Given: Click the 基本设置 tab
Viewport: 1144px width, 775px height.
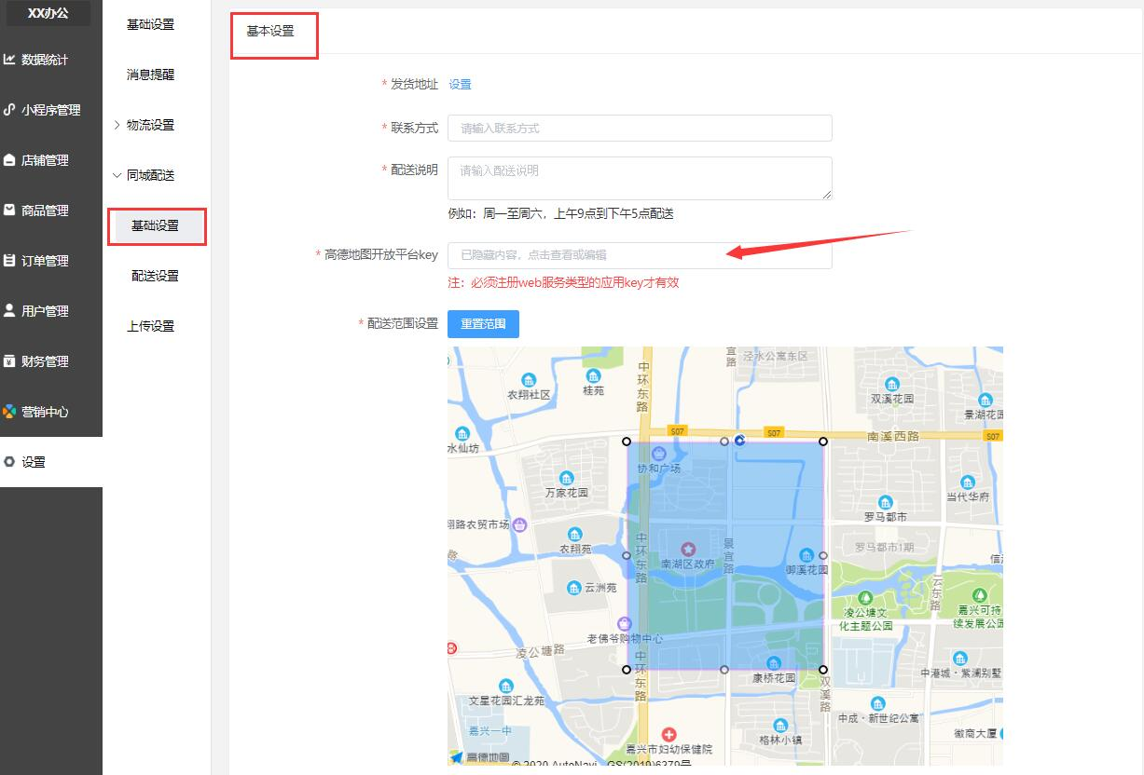Looking at the screenshot, I should (271, 31).
